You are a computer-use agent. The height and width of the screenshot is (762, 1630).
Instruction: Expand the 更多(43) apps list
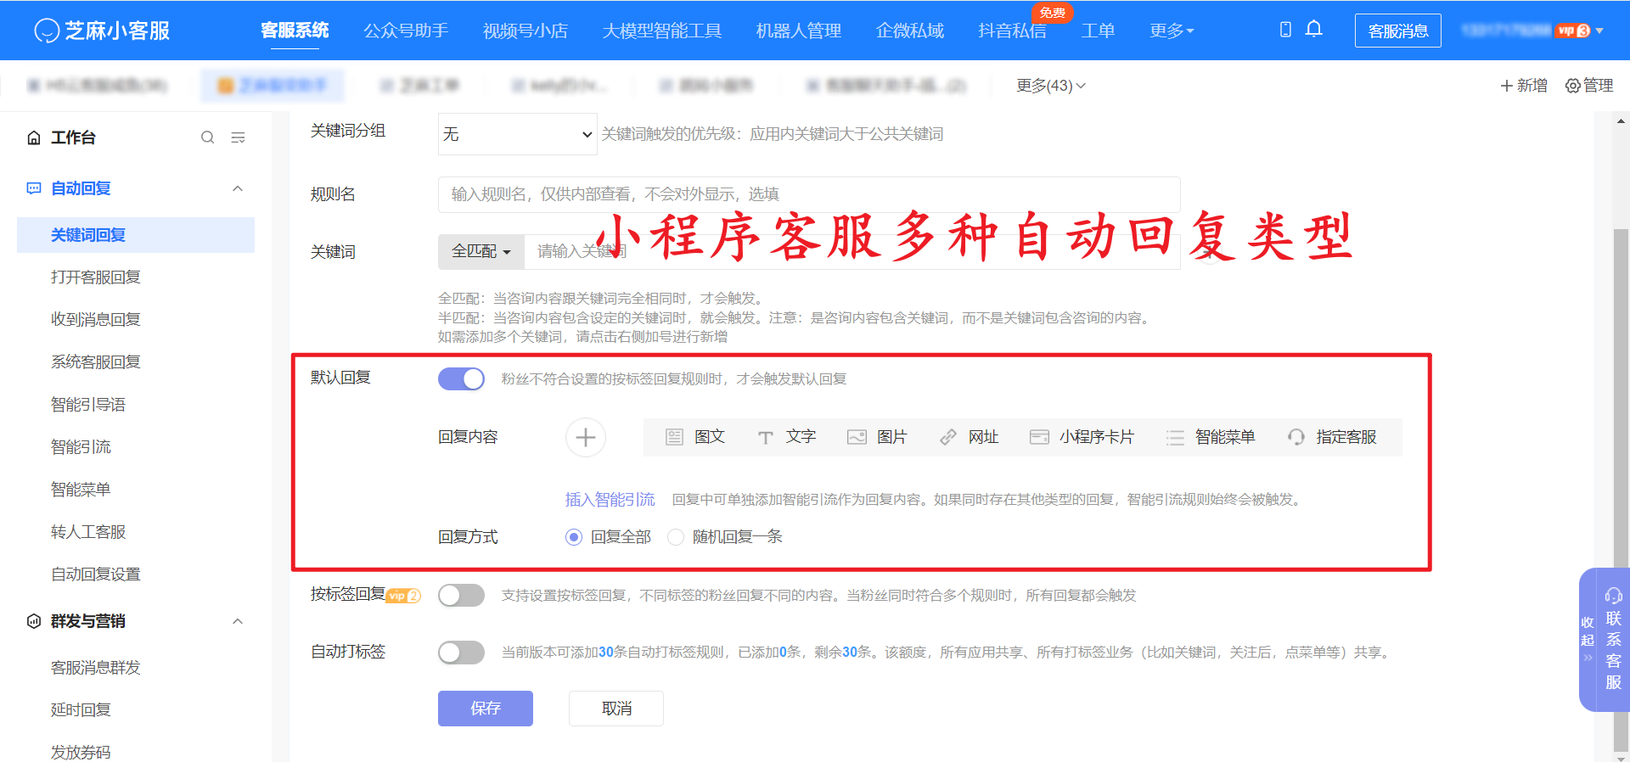coord(1051,86)
